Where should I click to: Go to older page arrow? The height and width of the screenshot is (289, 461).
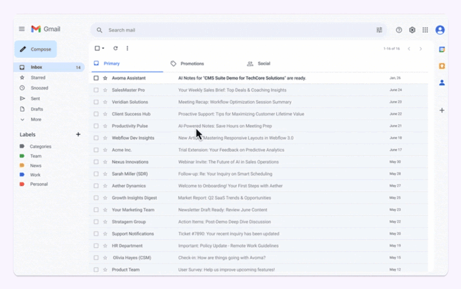tap(421, 49)
